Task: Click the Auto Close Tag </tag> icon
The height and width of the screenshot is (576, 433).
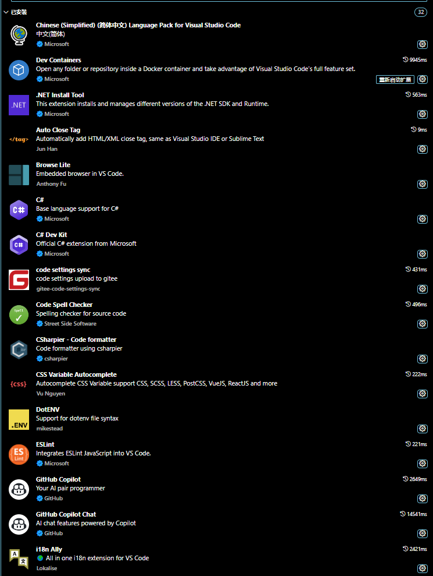Action: tap(19, 139)
